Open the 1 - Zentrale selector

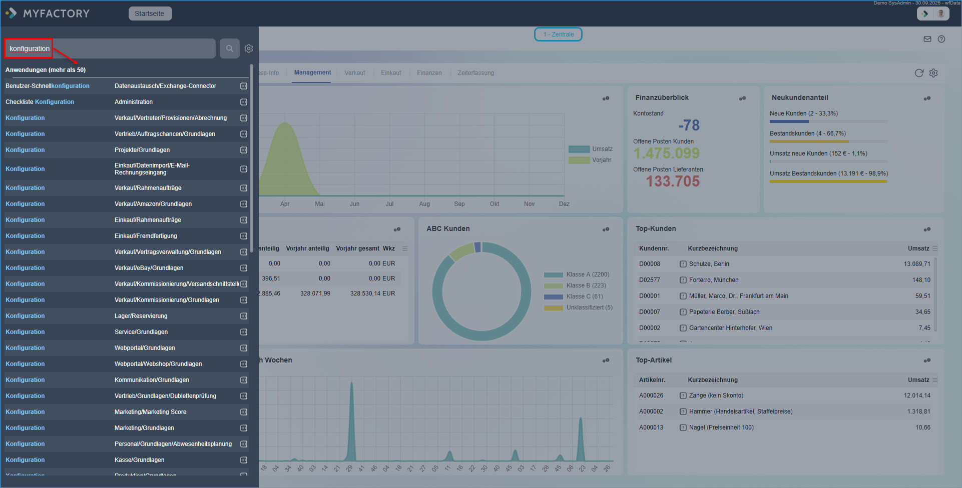click(x=558, y=34)
